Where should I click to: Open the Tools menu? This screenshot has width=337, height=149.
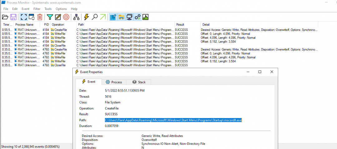coord(48,9)
